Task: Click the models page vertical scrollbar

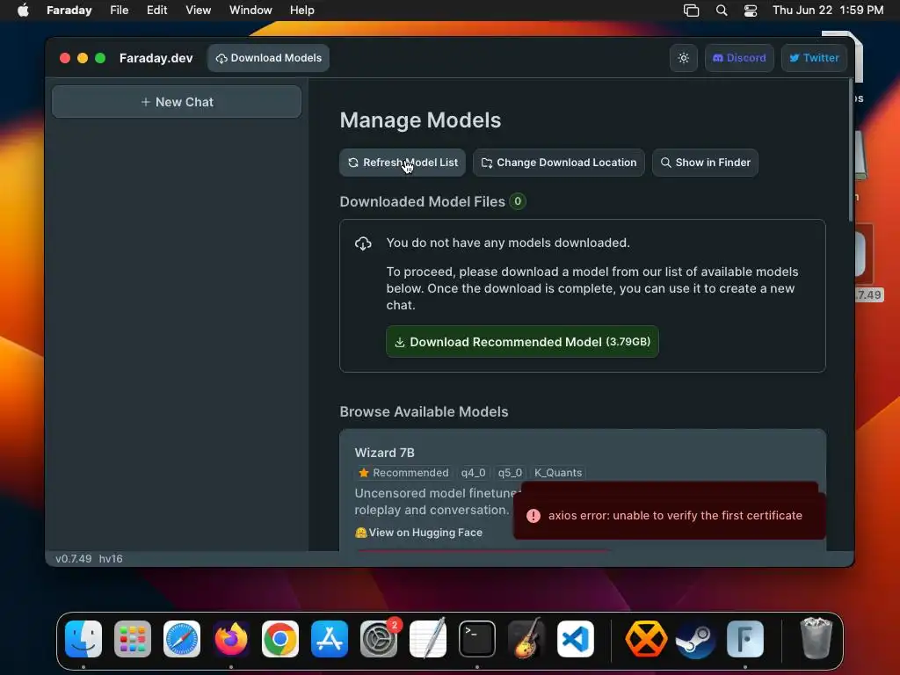Action: point(851,150)
